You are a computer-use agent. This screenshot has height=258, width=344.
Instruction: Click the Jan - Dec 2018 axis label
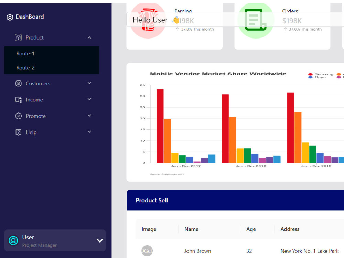251,166
